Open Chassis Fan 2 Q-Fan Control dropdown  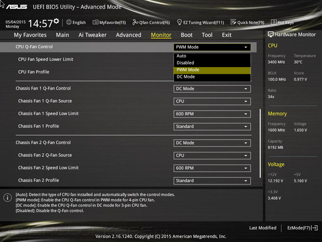pyautogui.click(x=212, y=143)
